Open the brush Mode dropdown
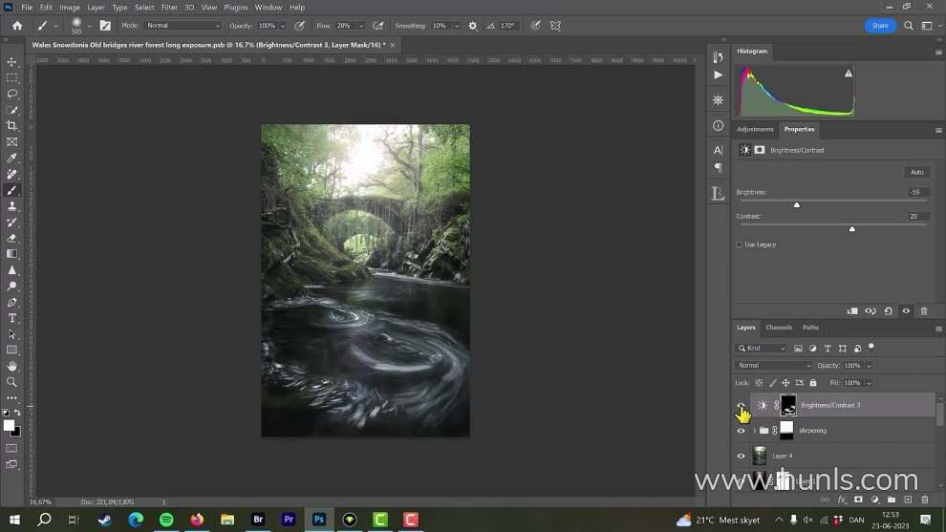 183,26
